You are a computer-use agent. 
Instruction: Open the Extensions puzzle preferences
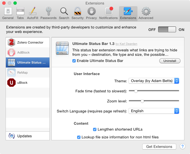coord(128,14)
